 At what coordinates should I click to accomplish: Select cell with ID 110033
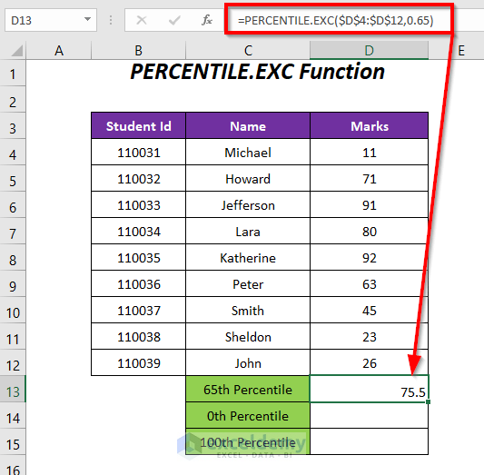click(x=139, y=205)
